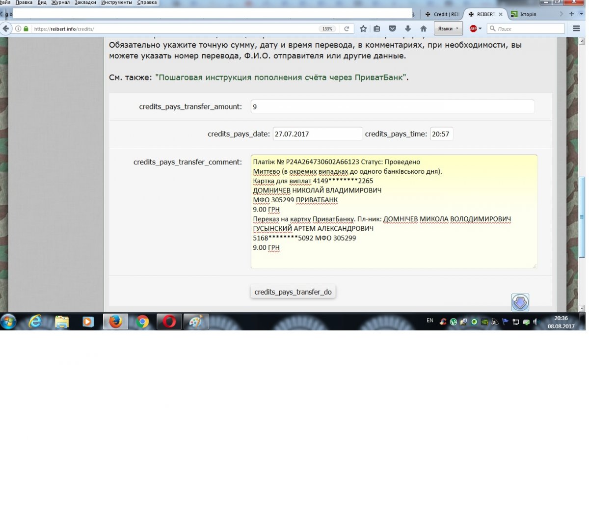589x511 pixels.
Task: Open the Журнал menu
Action: (x=61, y=2)
